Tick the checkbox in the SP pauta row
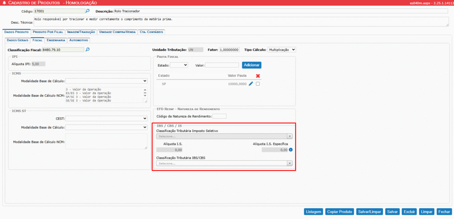Screen dimensions: 454x219 (x=258, y=84)
